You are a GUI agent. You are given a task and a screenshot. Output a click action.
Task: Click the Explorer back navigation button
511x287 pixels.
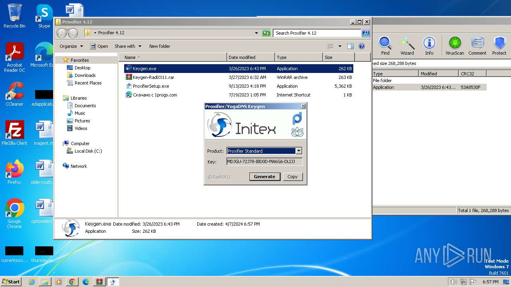click(x=61, y=33)
